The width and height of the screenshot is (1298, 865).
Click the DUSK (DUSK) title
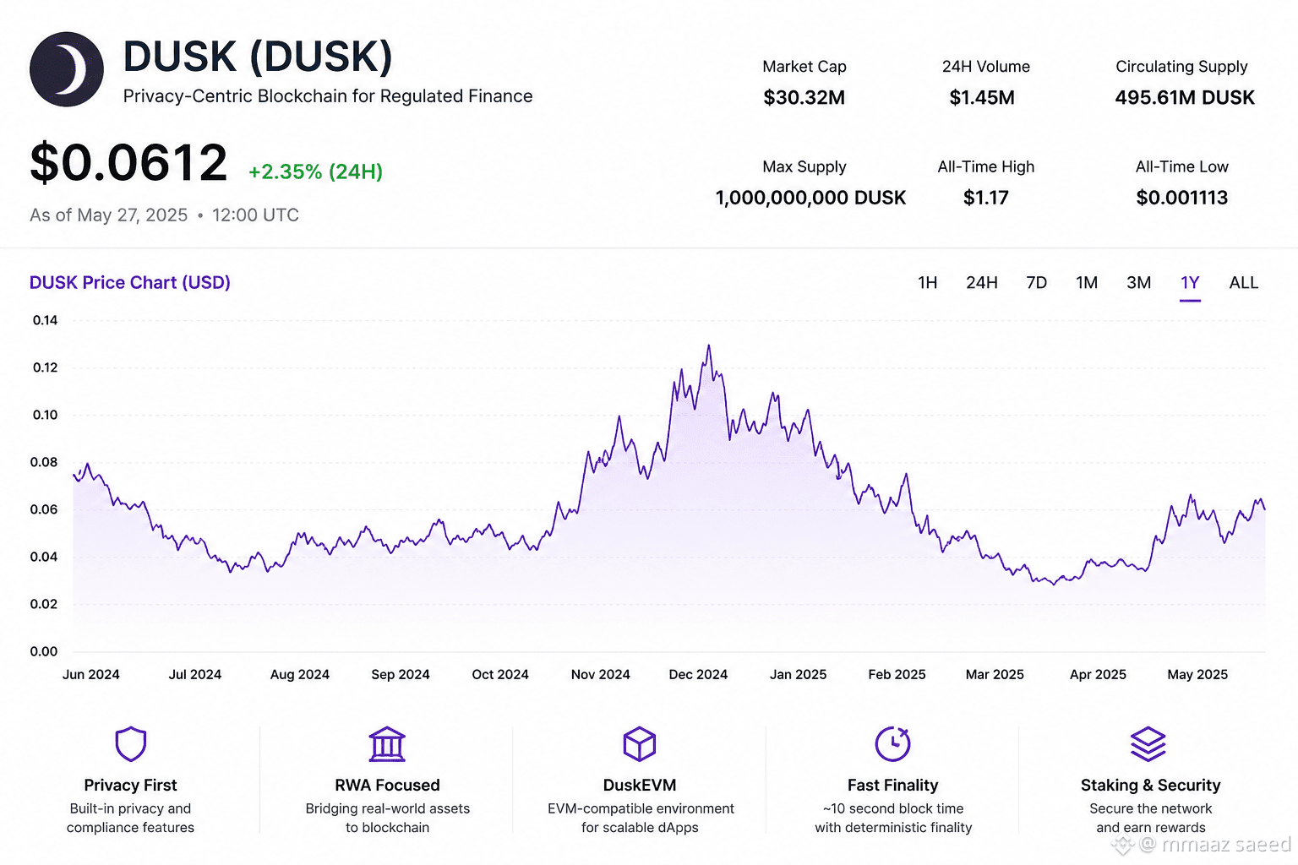coord(258,57)
